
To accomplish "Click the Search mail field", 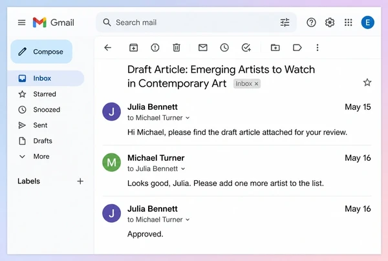I will pyautogui.click(x=196, y=23).
